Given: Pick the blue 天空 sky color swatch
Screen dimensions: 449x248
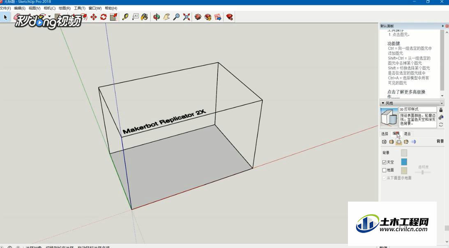Looking at the screenshot, I should 404,162.
